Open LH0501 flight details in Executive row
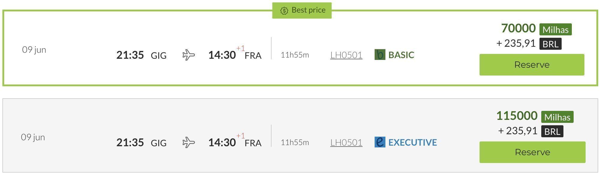Screen dimensions: 600x175 coord(346,142)
